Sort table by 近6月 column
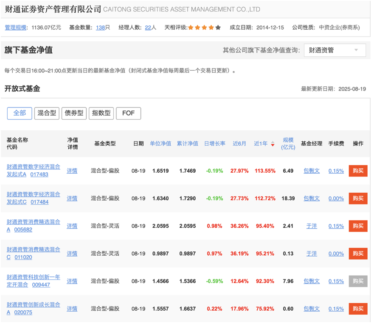 tap(239, 144)
